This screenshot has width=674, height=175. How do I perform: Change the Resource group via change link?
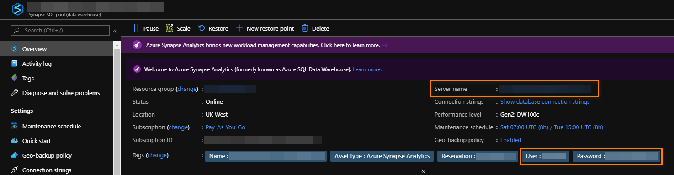click(187, 89)
